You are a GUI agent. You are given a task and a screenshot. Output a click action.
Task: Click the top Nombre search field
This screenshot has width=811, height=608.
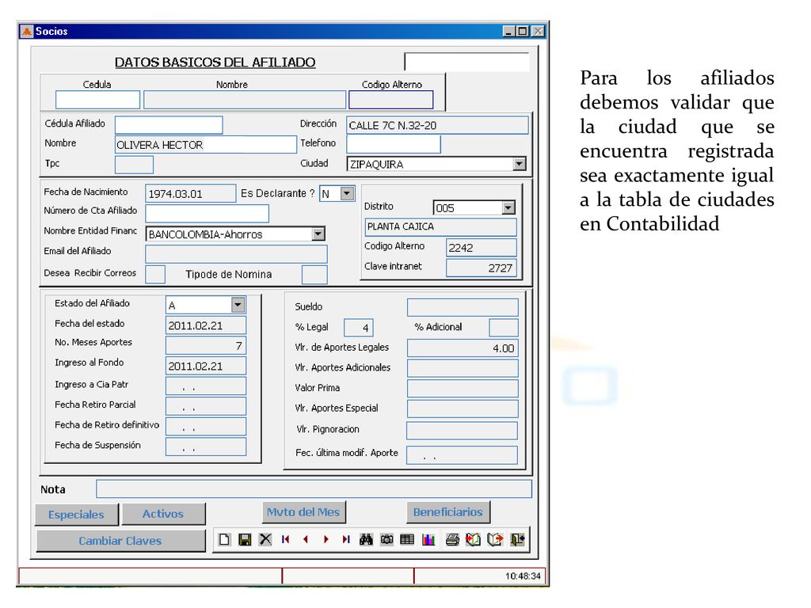click(x=245, y=100)
